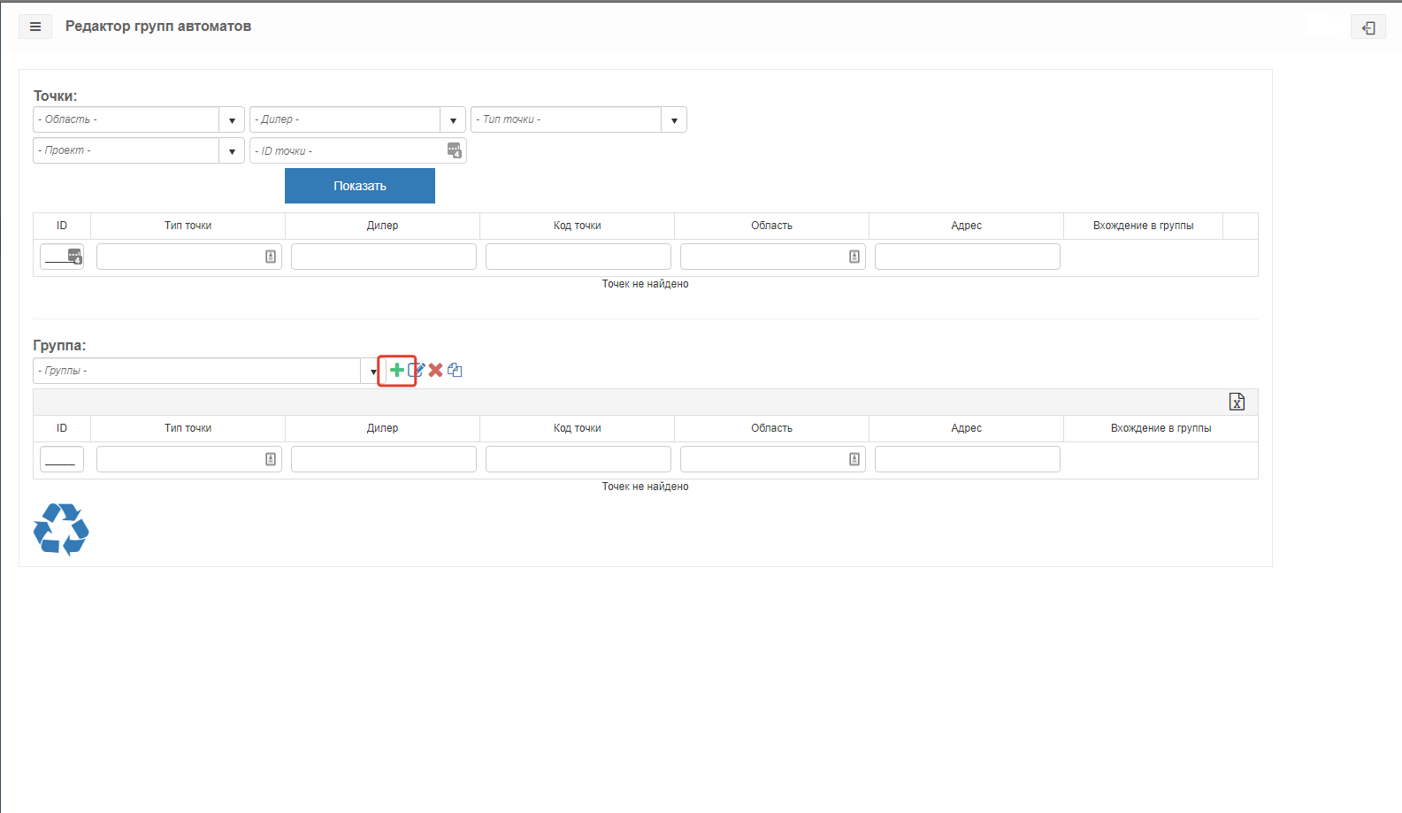Click keypad icon in points table ID filter
Viewport: 1402px width, 813px height.
74,257
